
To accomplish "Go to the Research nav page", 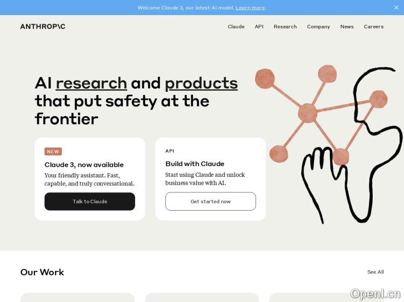I will tap(285, 26).
